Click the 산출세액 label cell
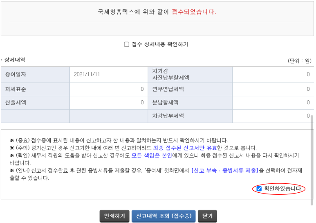The height and width of the screenshot is (223, 316). [x=35, y=102]
